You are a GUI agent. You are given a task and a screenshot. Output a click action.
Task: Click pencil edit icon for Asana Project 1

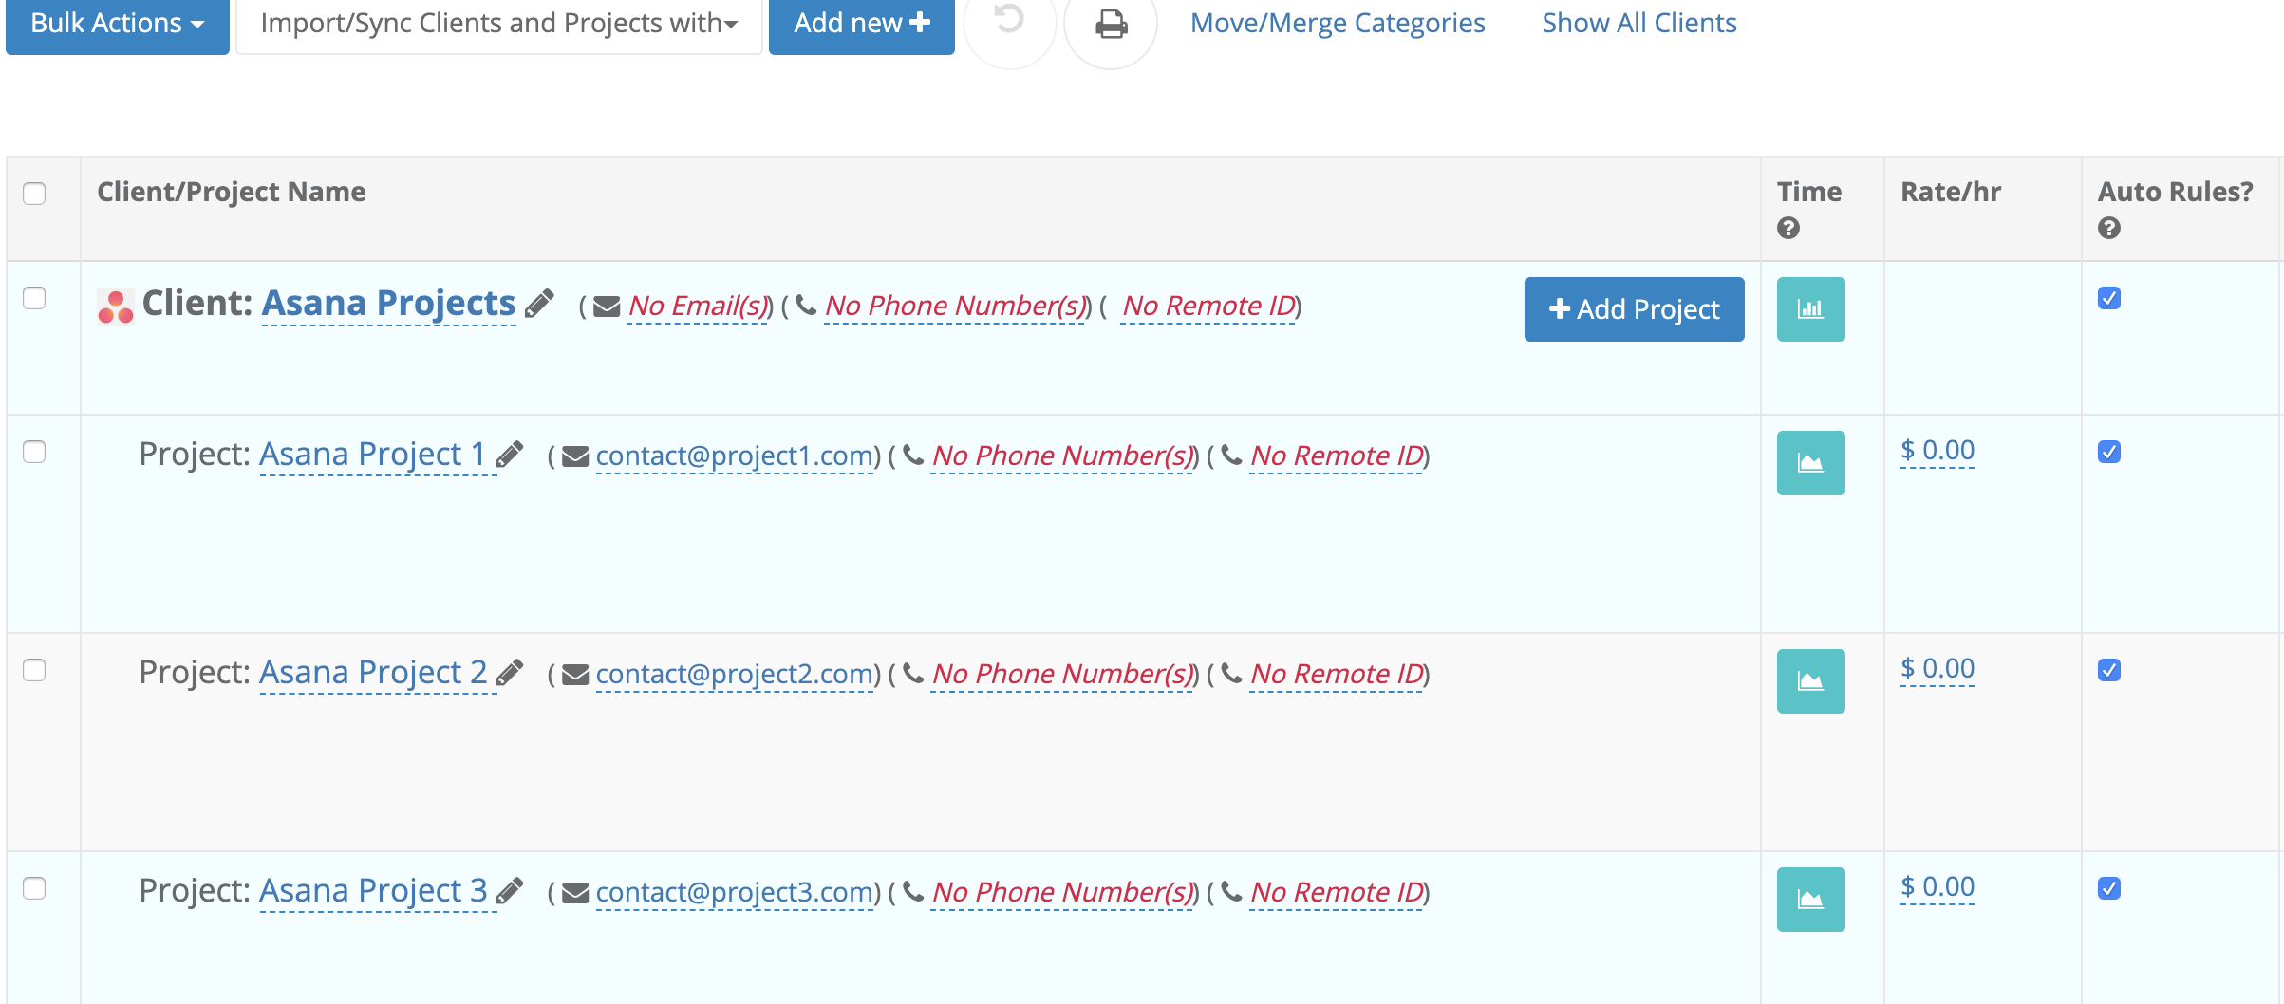510,455
